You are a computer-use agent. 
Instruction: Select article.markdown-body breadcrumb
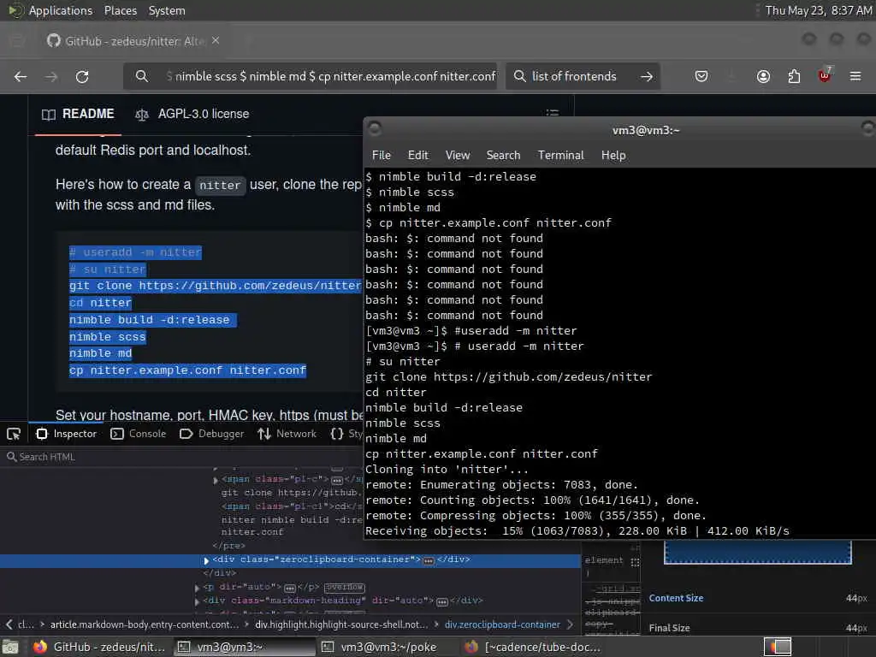(144, 624)
